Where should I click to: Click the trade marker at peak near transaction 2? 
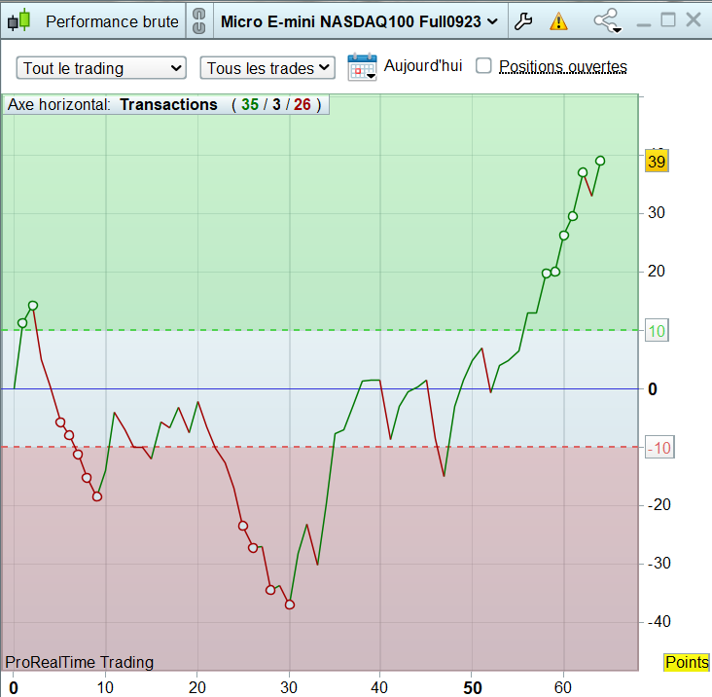tap(33, 306)
